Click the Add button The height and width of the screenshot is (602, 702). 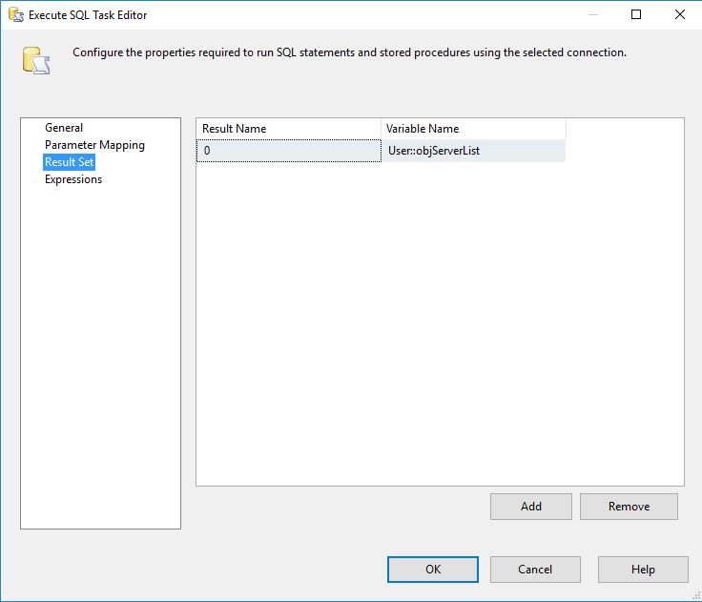[531, 507]
